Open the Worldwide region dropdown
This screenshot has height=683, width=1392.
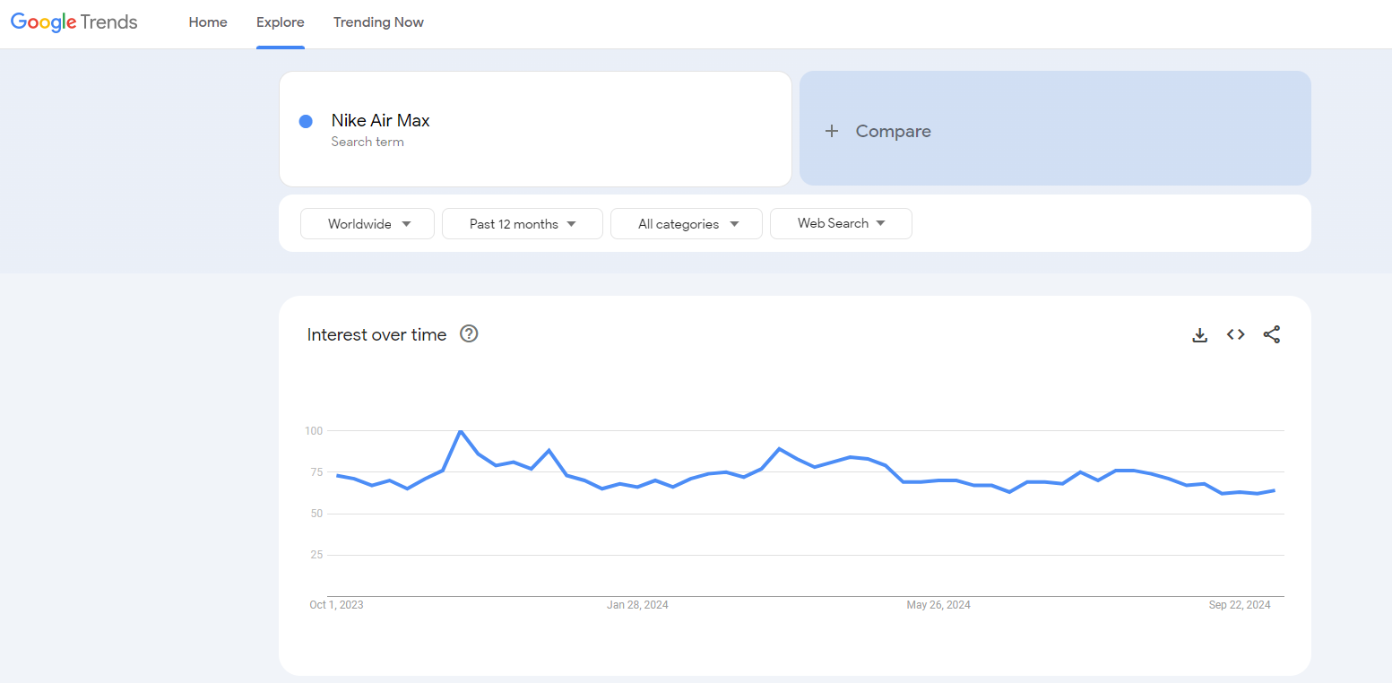(367, 224)
